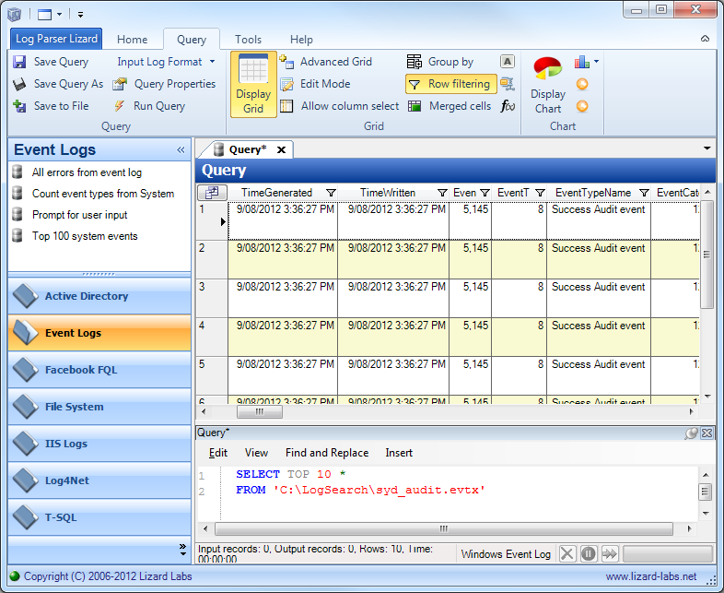
Task: Click the icon right of Row filtering
Action: point(508,84)
